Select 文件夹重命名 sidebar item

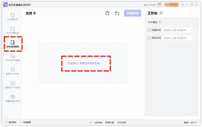tap(13, 30)
